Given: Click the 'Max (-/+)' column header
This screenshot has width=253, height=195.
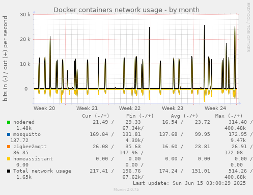Looking at the screenshot, I should (x=229, y=116).
